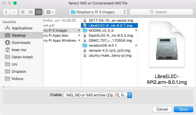
Task: Click the green zoom window button
Action: pos(15,3)
